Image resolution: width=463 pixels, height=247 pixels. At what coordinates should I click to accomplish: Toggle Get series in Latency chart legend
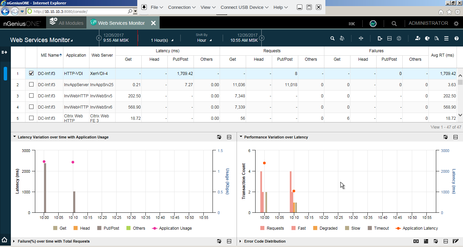(x=60, y=228)
